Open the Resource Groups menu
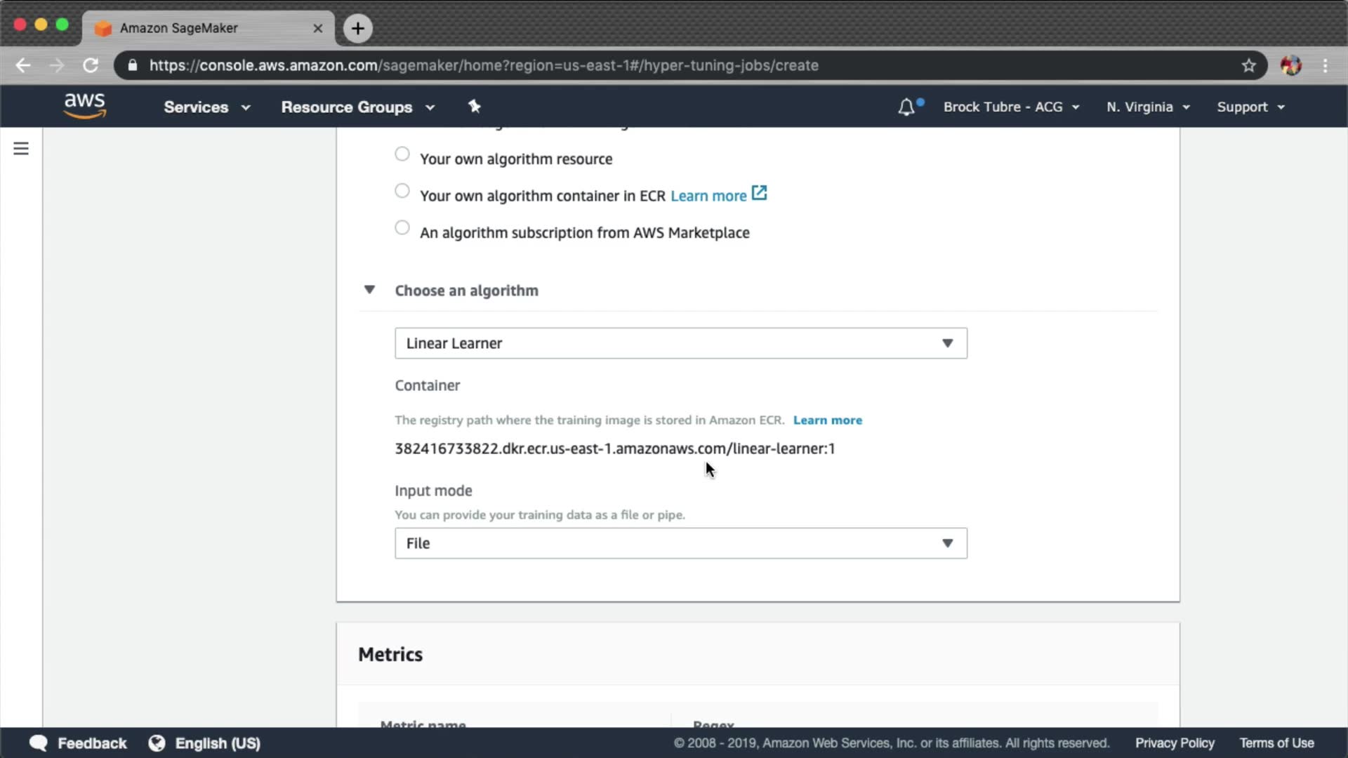The width and height of the screenshot is (1348, 758). 357,107
